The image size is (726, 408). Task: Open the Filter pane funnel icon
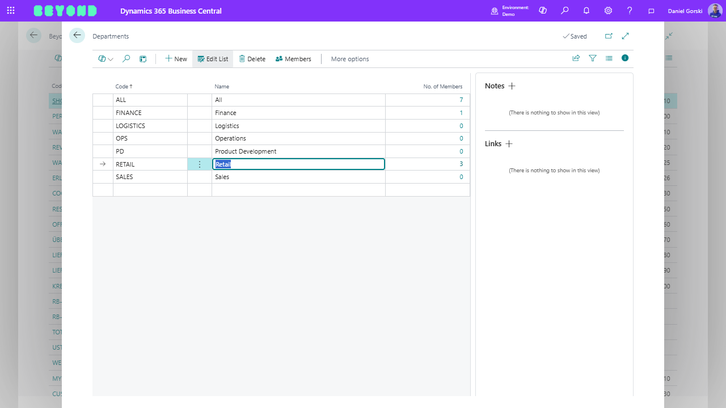click(x=593, y=58)
